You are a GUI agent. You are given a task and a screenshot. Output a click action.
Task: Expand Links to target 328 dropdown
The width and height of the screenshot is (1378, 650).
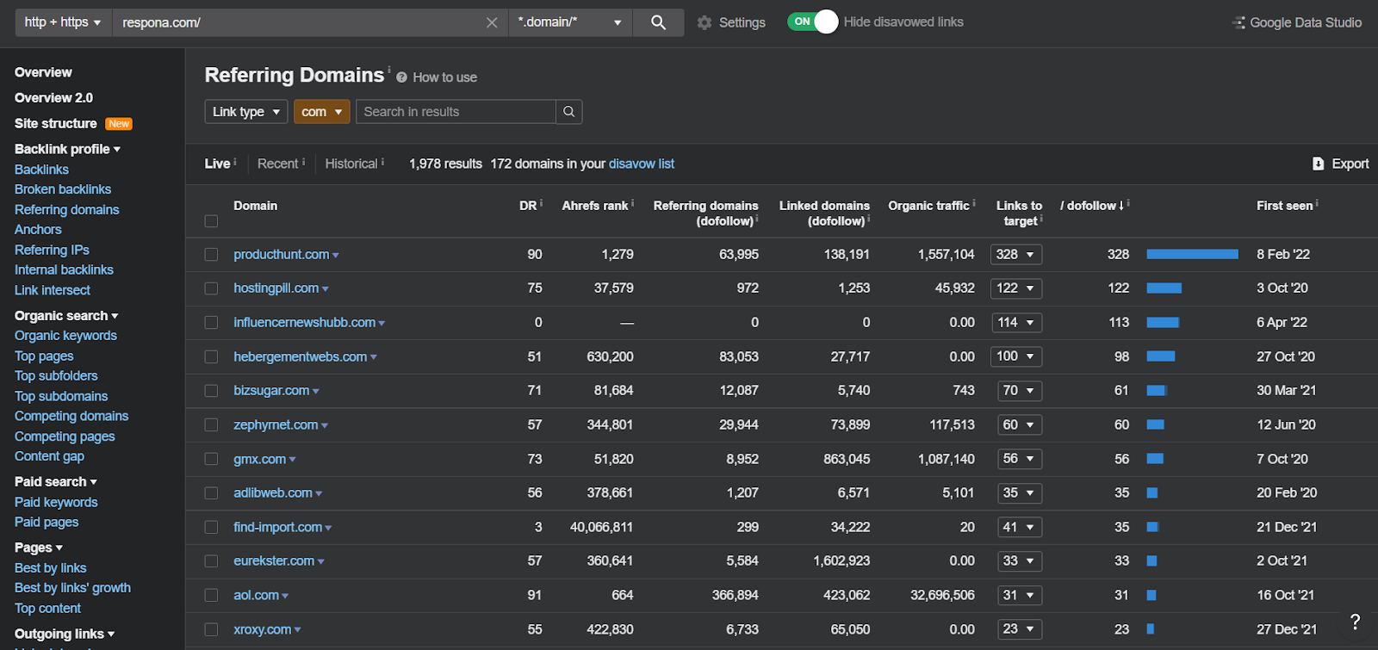[x=1016, y=254]
